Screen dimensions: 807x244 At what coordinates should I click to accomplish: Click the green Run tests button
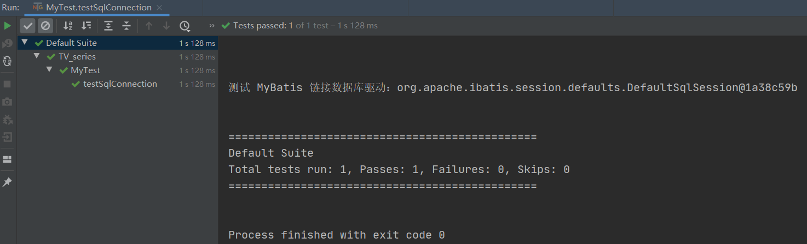pos(8,26)
